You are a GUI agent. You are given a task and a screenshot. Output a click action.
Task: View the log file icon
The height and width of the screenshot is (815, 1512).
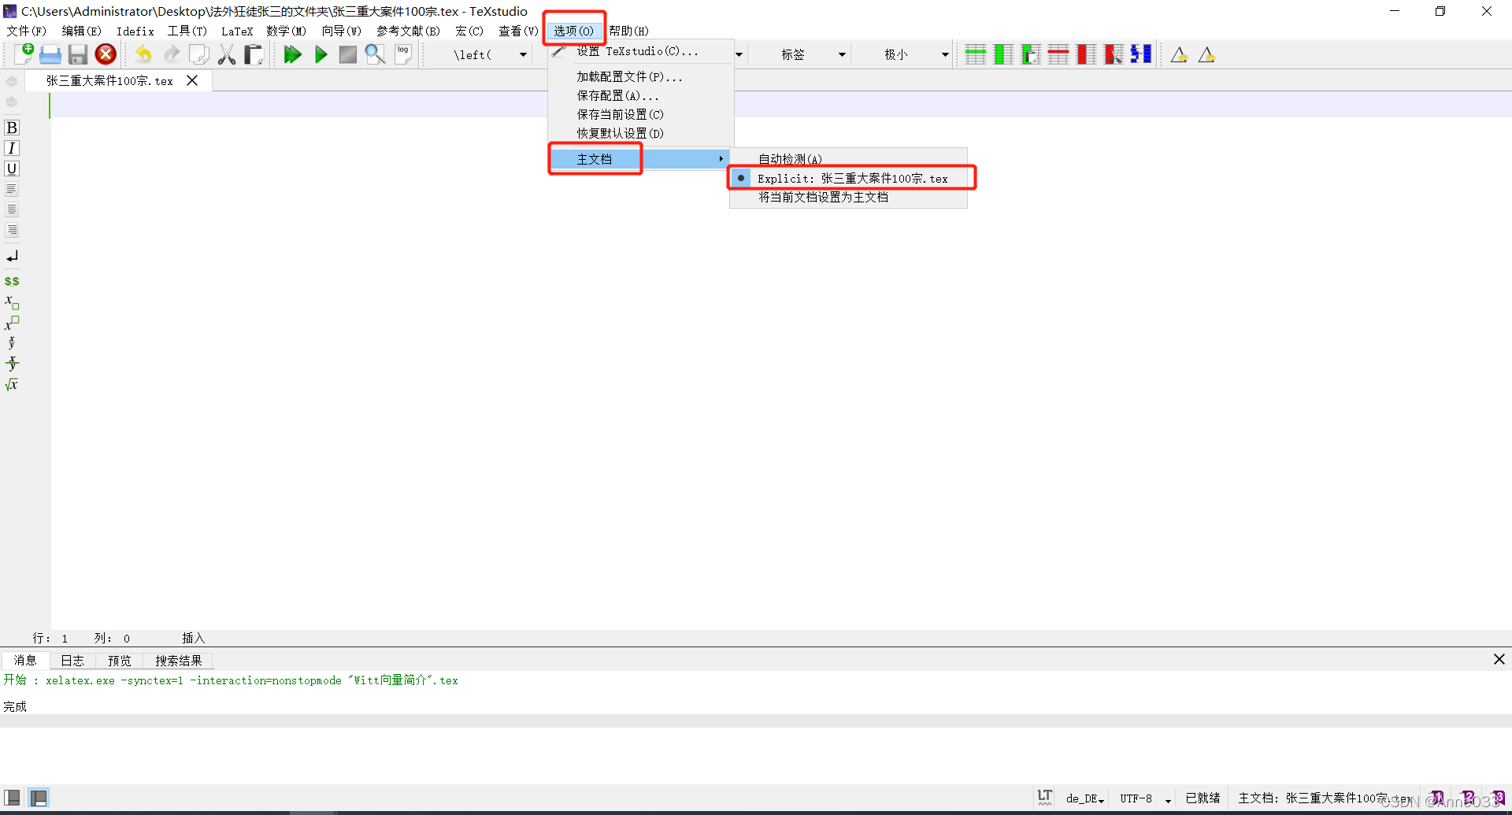coord(403,54)
